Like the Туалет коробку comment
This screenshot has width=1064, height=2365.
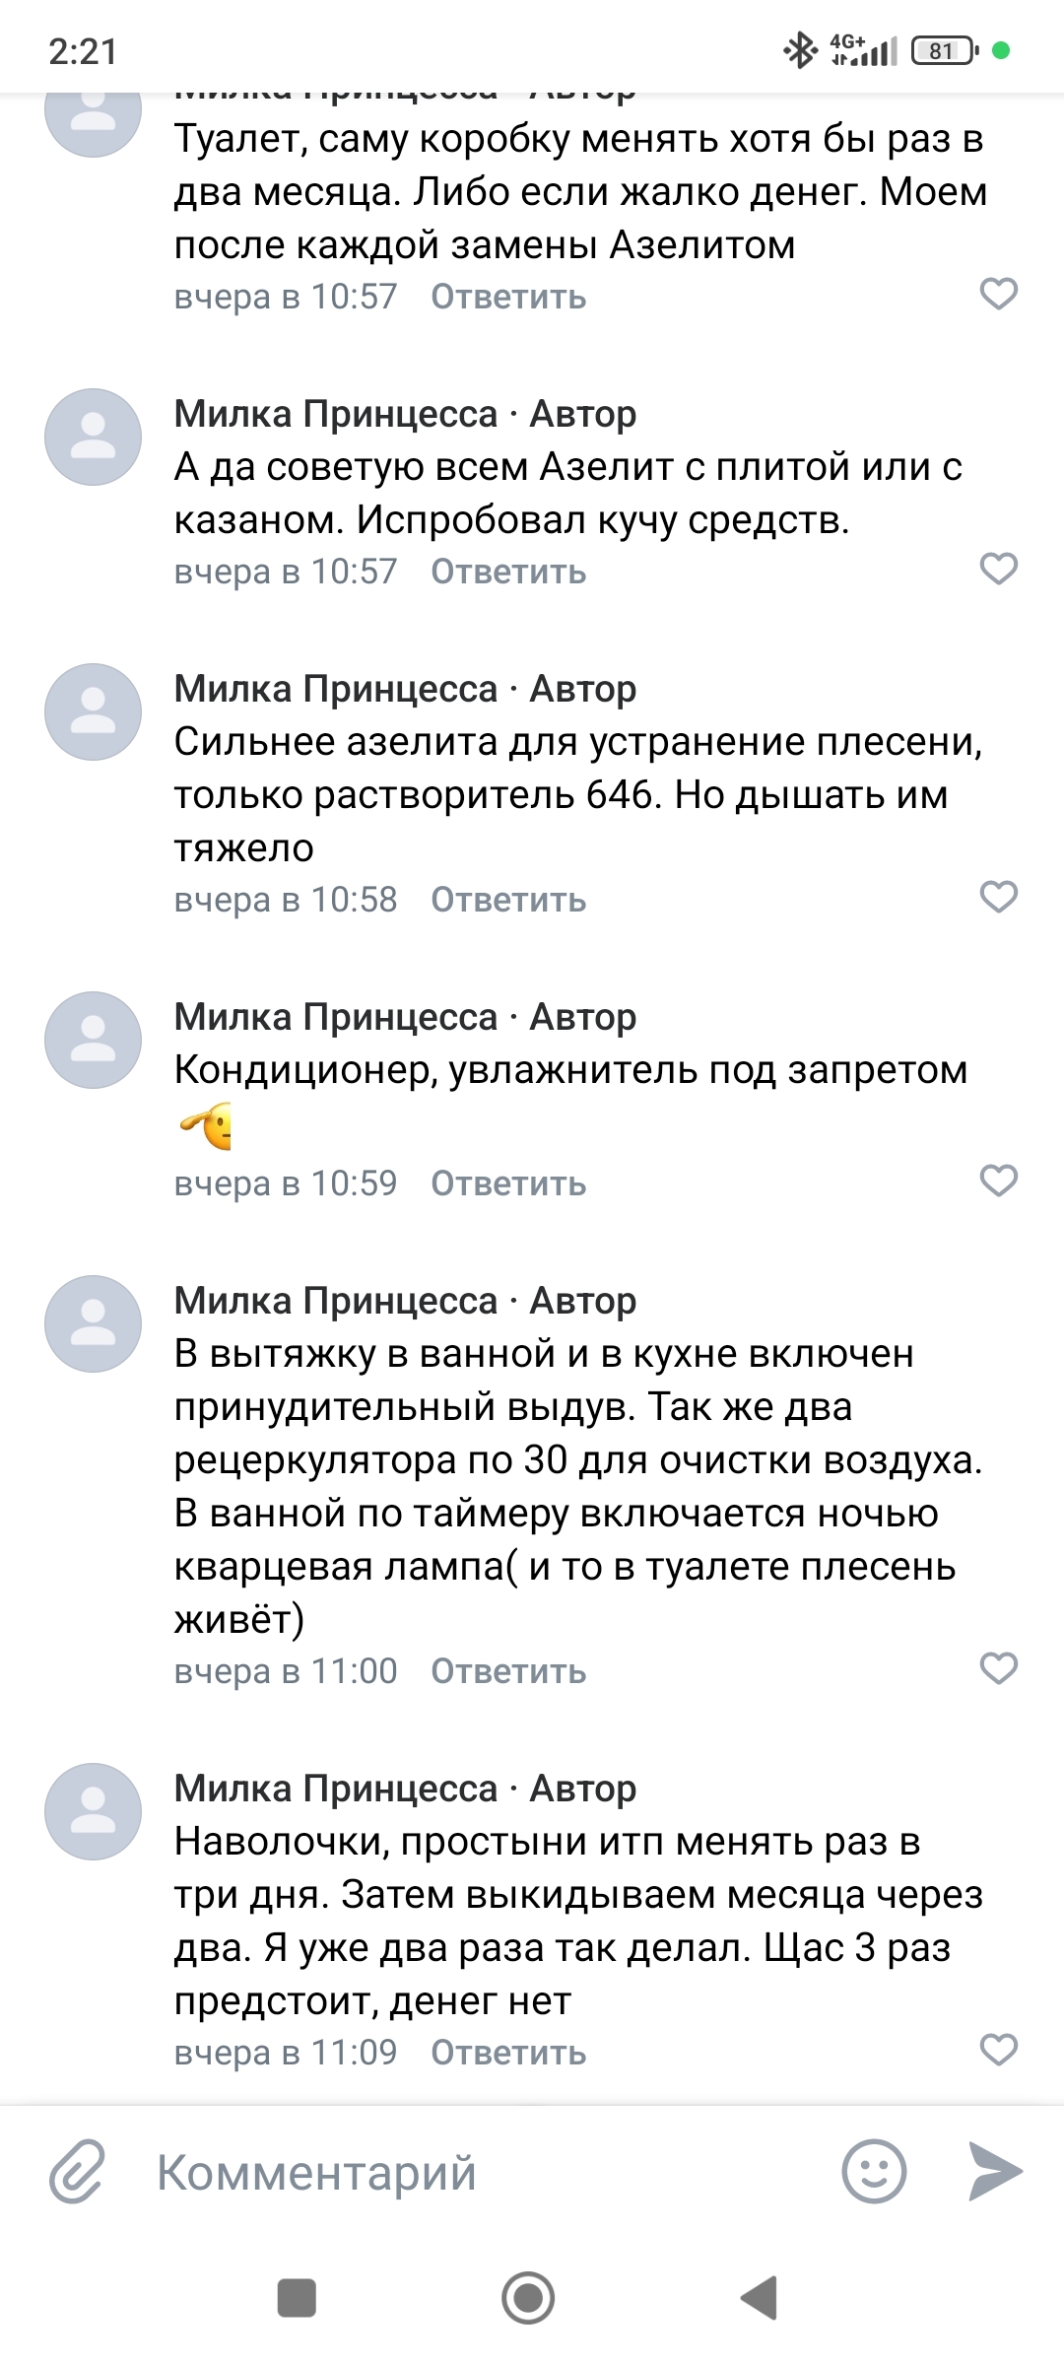(x=998, y=294)
